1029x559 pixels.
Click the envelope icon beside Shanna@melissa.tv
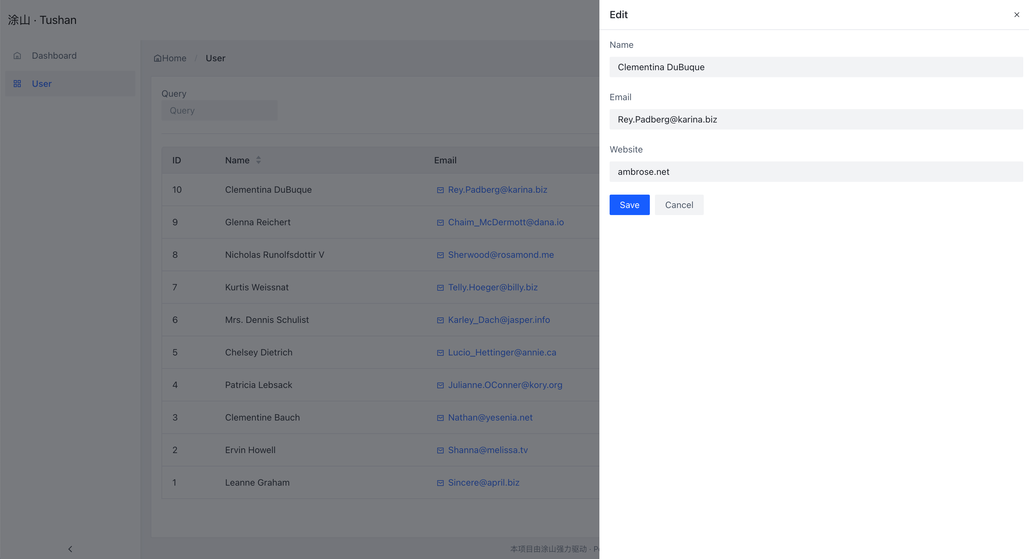pos(440,451)
